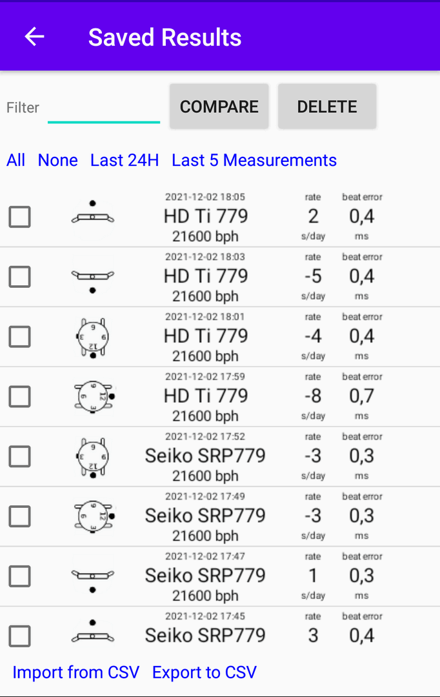This screenshot has height=697, width=440.
Task: Click the beat error value 0,7 ms
Action: 362,396
